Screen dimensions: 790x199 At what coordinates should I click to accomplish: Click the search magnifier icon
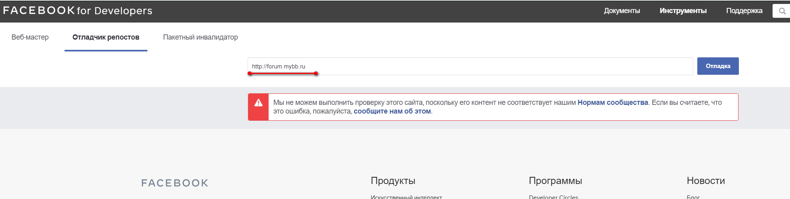click(782, 11)
